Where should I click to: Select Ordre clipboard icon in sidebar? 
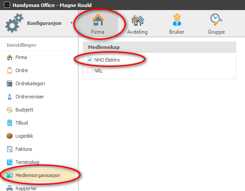pos(10,70)
